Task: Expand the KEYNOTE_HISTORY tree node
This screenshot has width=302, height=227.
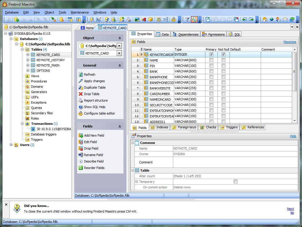Action: coord(28,60)
